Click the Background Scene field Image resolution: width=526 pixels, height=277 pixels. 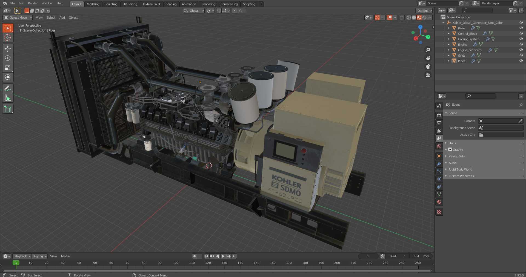[501, 128]
